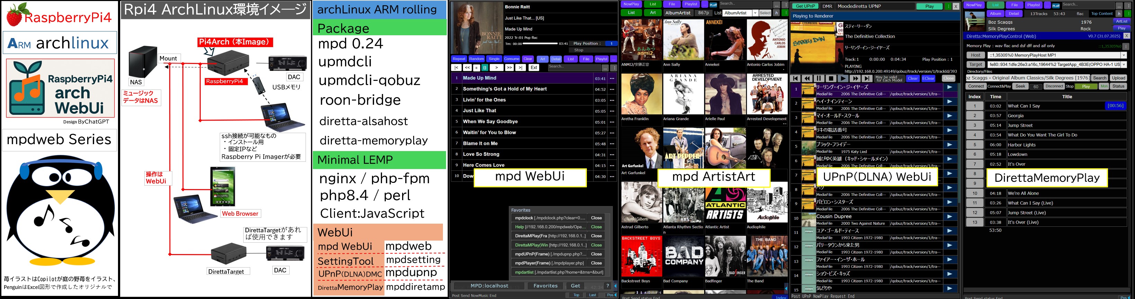Open ... menu beside the mpd WebUi search box
The height and width of the screenshot is (299, 1135).
pyautogui.click(x=606, y=68)
